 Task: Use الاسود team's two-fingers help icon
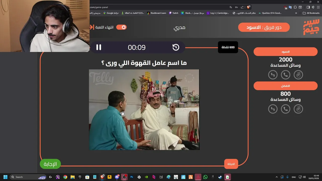coord(298,75)
